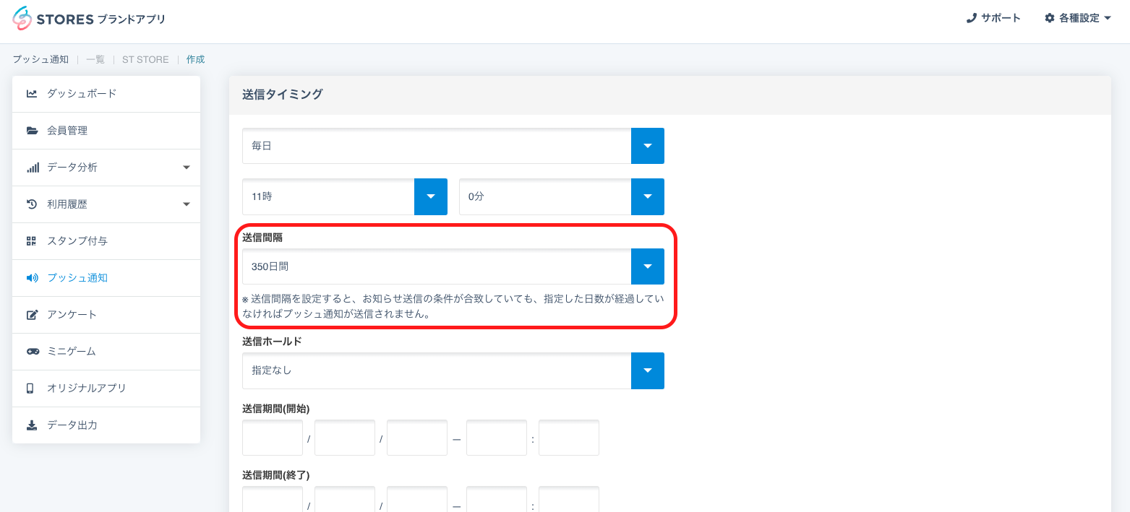The height and width of the screenshot is (512, 1130).
Task: Click the stamp QR code icon
Action: [32, 241]
